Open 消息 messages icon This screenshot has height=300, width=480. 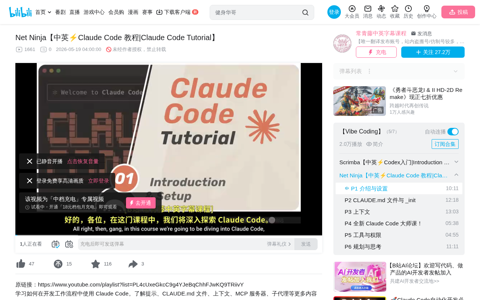tap(368, 12)
